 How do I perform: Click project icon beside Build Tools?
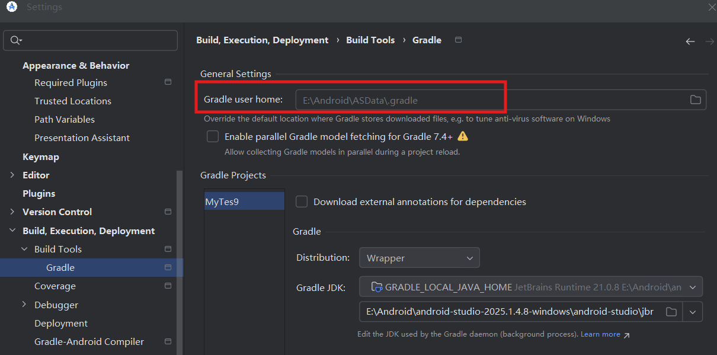pyautogui.click(x=168, y=249)
